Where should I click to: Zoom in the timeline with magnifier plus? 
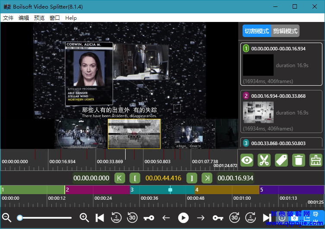pyautogui.click(x=84, y=218)
